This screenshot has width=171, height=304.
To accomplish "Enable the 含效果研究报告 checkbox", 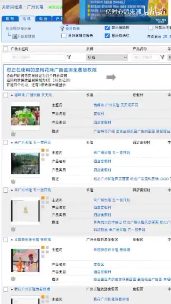I will point(64,36).
